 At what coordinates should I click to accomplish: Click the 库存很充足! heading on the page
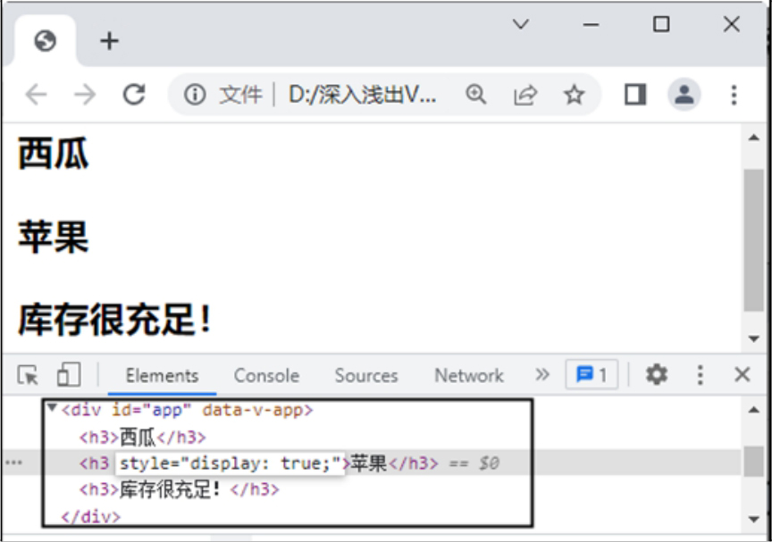point(114,320)
